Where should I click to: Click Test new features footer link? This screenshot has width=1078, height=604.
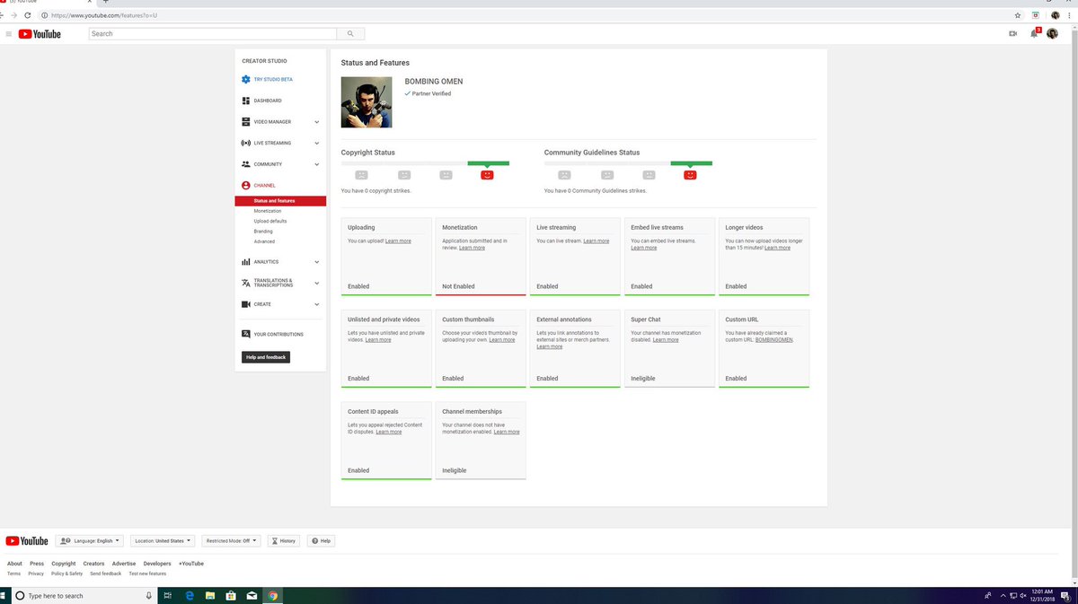(x=147, y=573)
